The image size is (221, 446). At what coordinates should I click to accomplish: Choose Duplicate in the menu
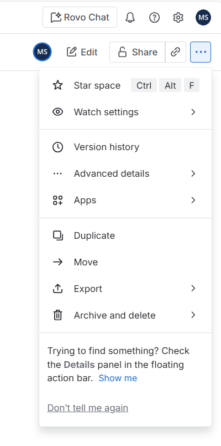[125, 235]
